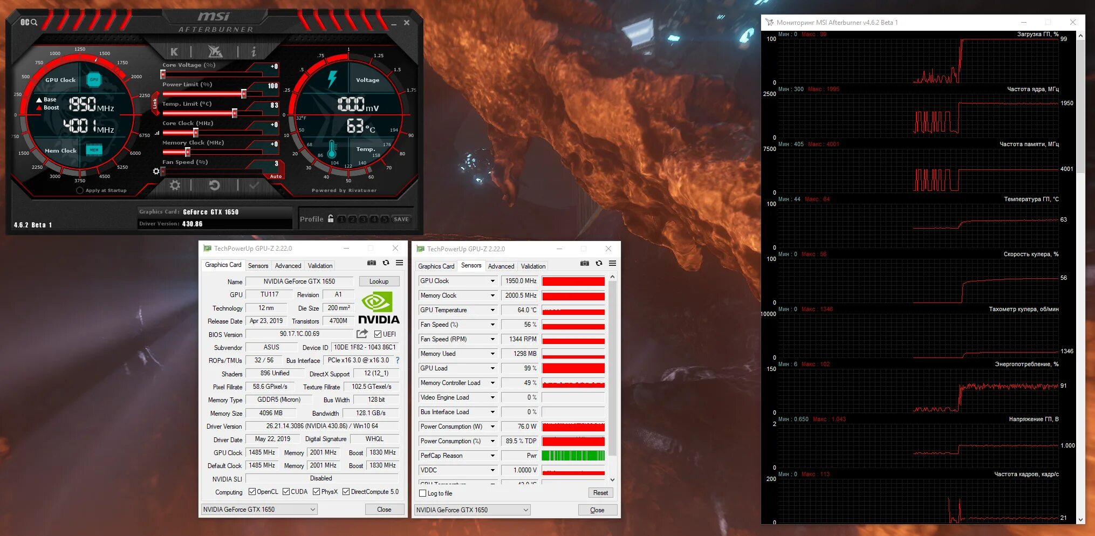This screenshot has height=536, width=1095.
Task: Click Close in the left GPU-Z window
Action: click(x=384, y=510)
